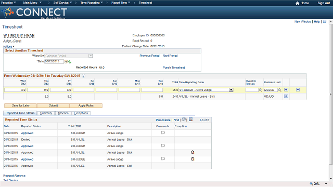This screenshot has height=187, width=333.
Task: Click View All icon in Reported Time Status
Action: [x=184, y=119]
